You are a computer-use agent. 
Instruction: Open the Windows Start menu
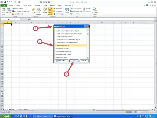coord(6,116)
